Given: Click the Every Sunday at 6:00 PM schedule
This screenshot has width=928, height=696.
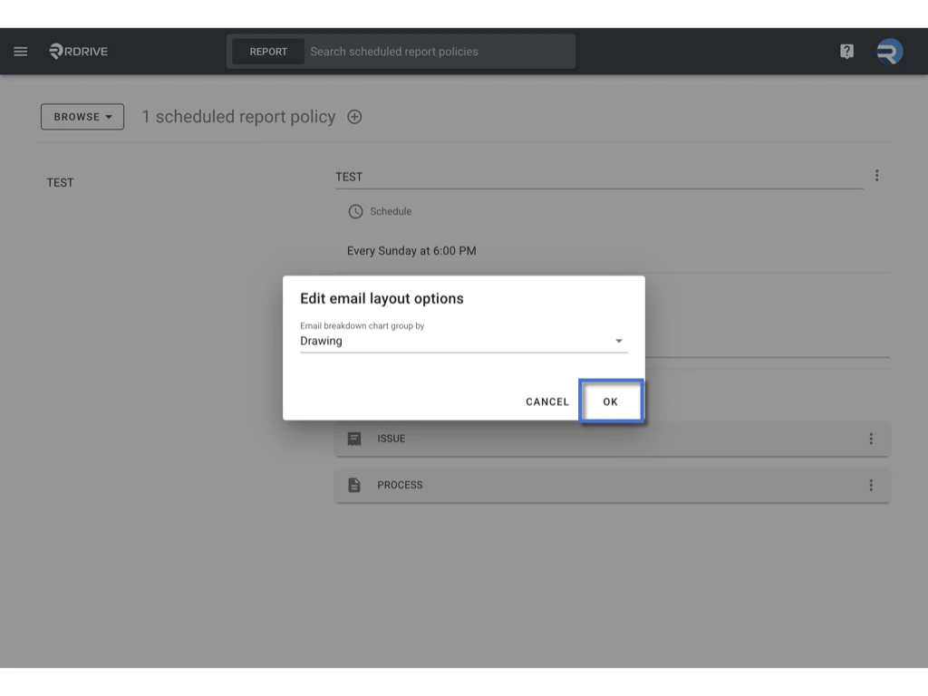Looking at the screenshot, I should coord(411,250).
